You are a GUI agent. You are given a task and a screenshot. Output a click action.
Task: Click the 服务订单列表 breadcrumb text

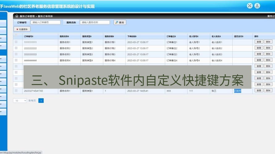point(45,16)
